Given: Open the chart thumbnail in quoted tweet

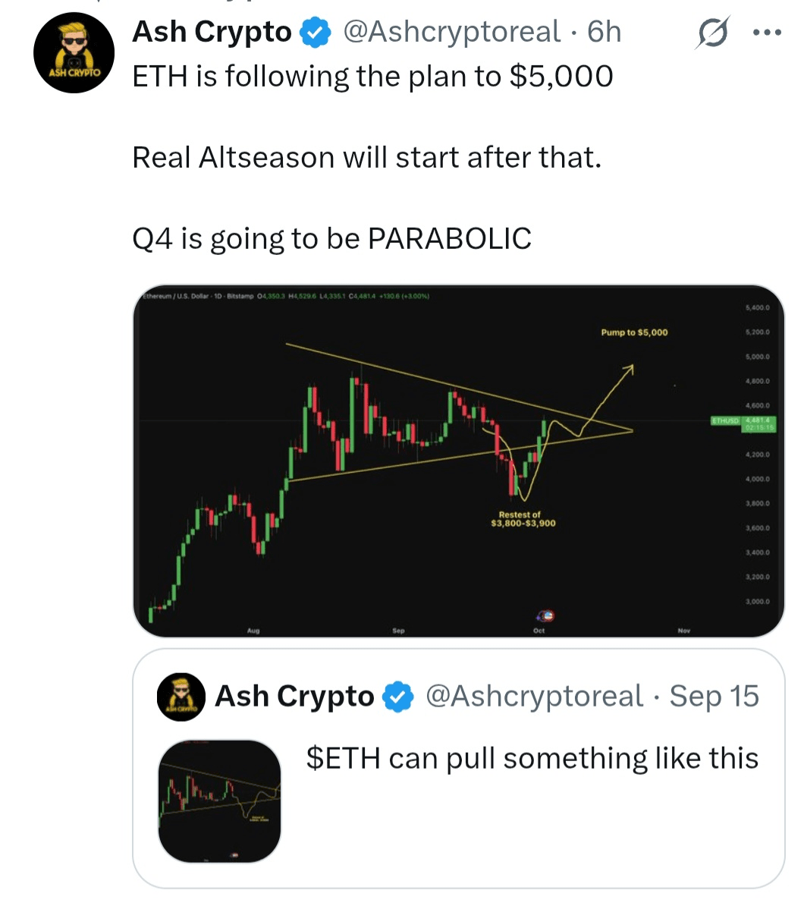Looking at the screenshot, I should 219,801.
